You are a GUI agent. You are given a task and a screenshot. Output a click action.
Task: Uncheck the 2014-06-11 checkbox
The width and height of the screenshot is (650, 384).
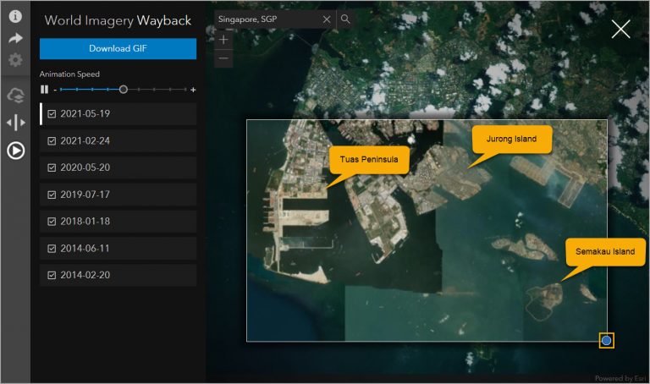coord(52,249)
